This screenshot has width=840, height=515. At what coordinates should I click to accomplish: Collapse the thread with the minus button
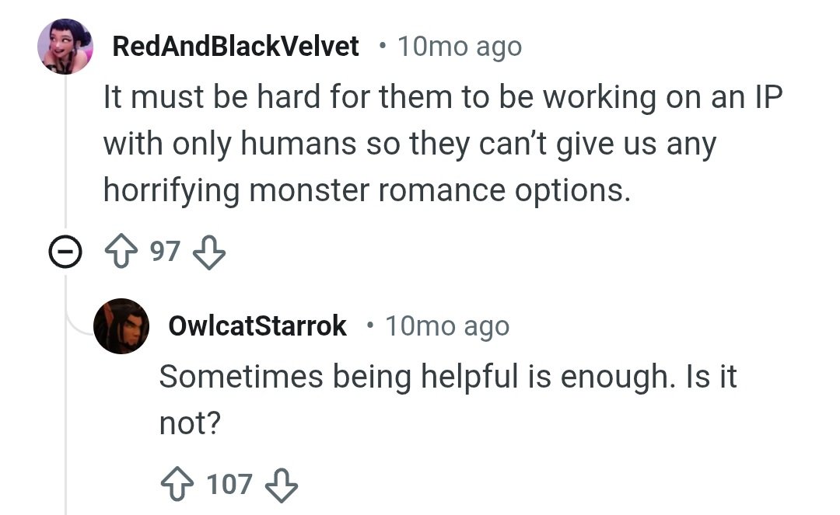point(65,252)
